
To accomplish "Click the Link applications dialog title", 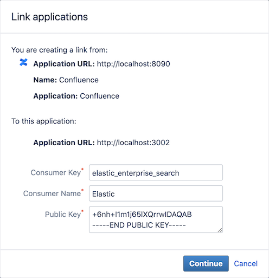I will (x=49, y=17).
